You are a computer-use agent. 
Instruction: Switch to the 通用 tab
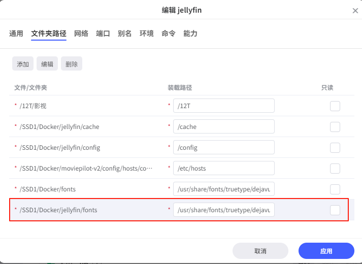click(16, 34)
